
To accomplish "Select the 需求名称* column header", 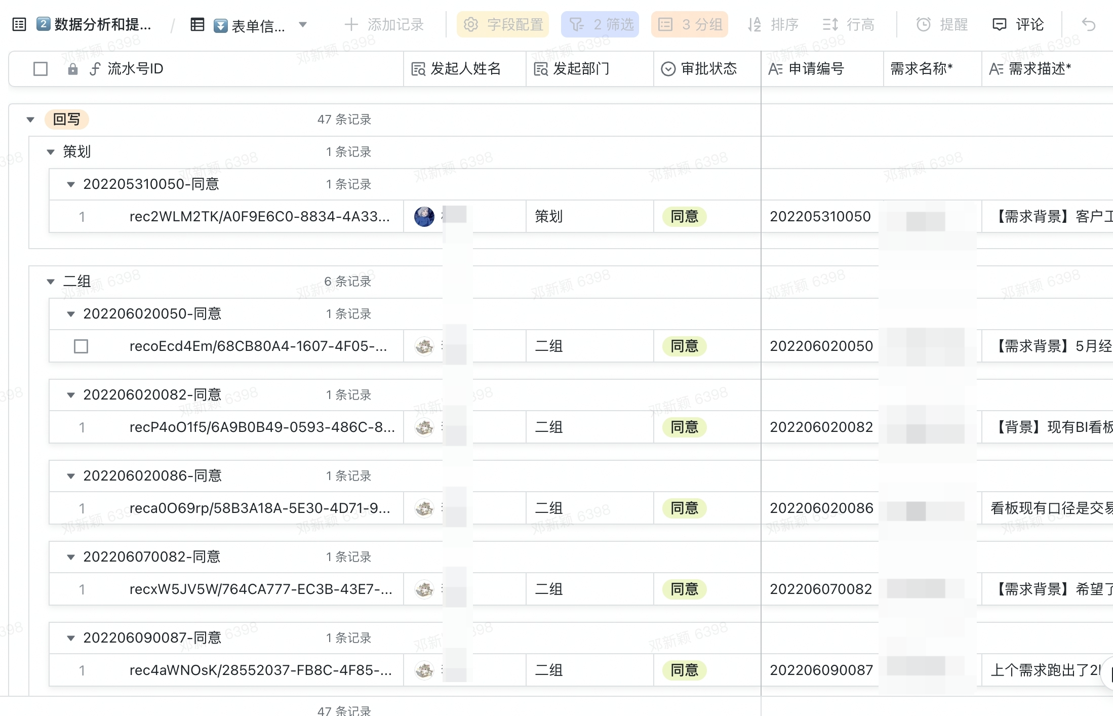I will 933,69.
